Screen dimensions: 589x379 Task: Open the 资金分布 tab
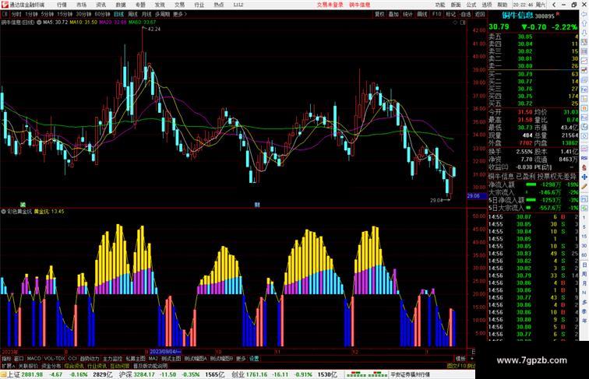point(51,366)
